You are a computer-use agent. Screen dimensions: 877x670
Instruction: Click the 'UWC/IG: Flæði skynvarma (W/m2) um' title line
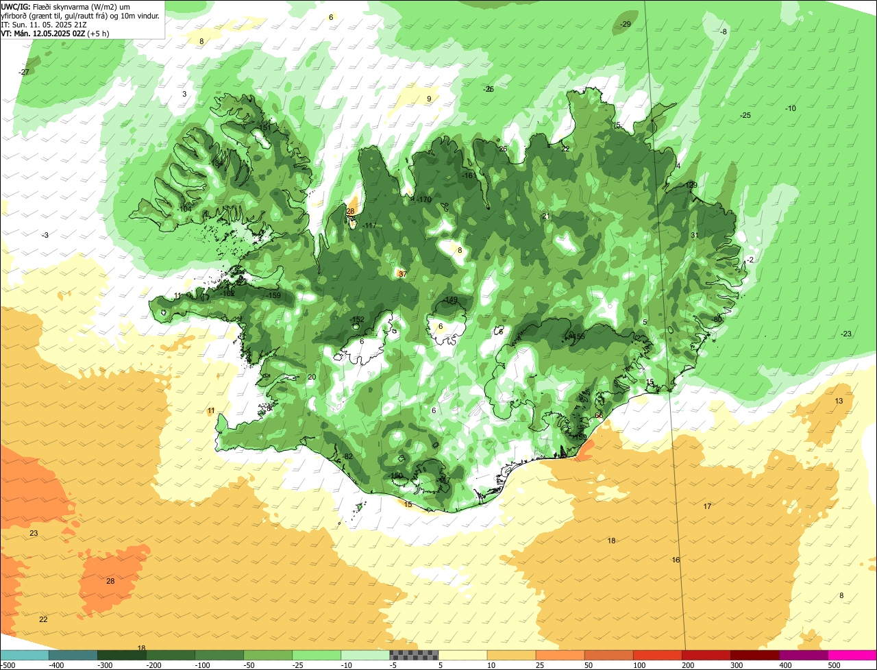point(66,6)
